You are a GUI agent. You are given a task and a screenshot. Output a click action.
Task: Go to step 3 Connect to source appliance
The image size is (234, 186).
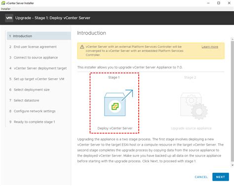point(34,58)
